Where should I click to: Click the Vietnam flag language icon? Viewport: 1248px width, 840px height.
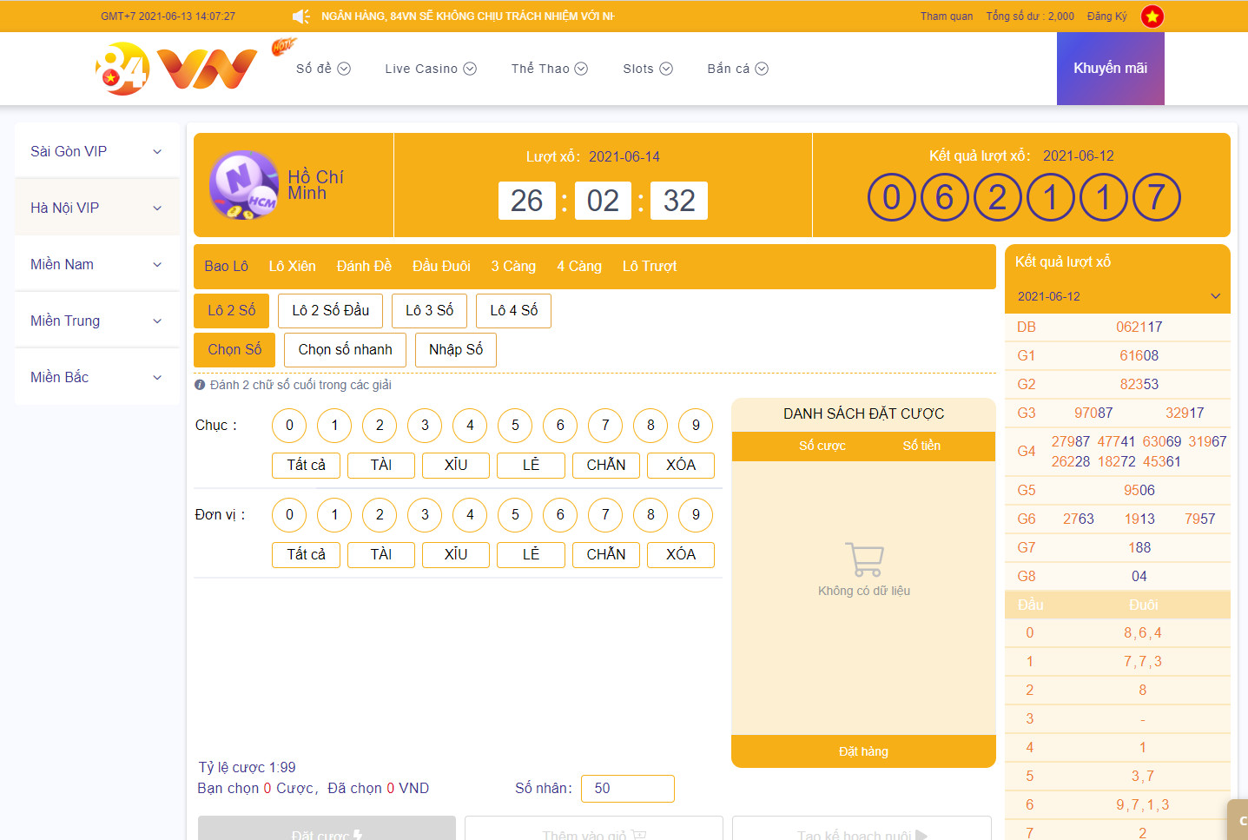pyautogui.click(x=1152, y=17)
